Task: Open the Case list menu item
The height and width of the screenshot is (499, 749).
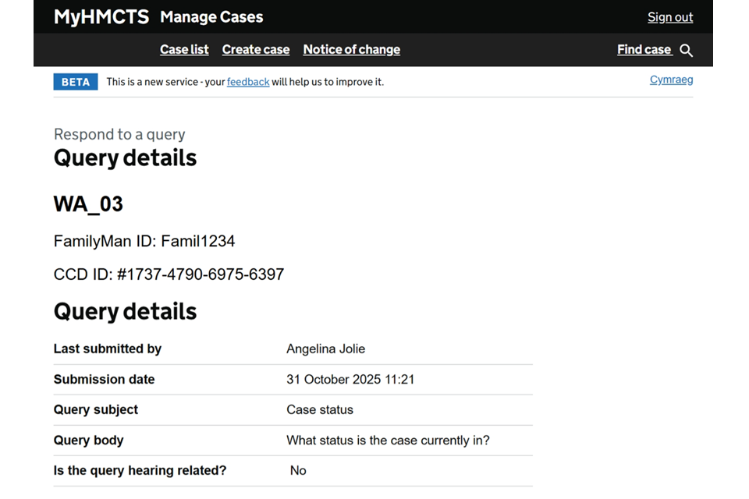Action: [184, 50]
